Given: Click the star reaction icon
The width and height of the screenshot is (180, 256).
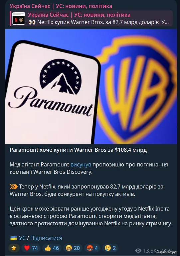Looking at the screenshot, I should click(14, 248).
